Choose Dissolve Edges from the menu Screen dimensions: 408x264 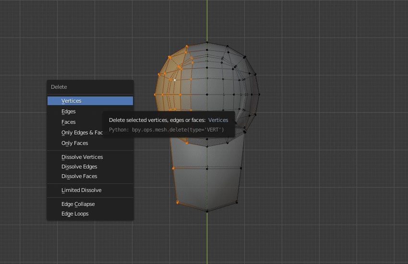[x=79, y=167]
